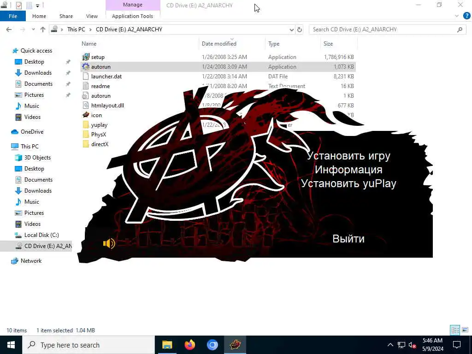The width and height of the screenshot is (472, 354).
Task: Open 3D Objects folder
Action: [37, 158]
